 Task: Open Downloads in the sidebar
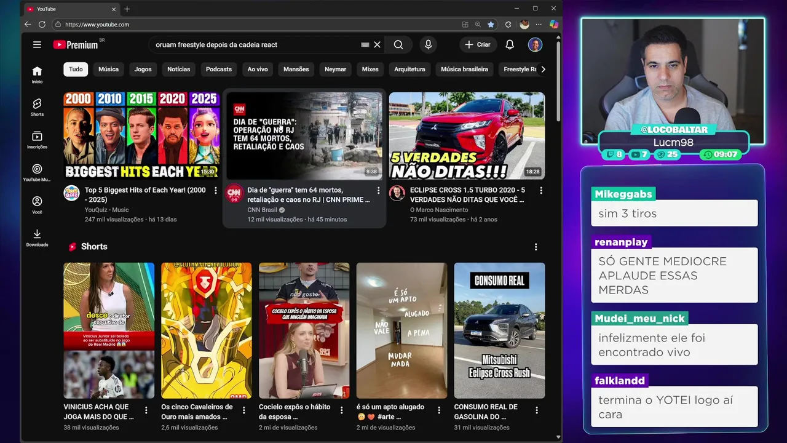[37, 238]
